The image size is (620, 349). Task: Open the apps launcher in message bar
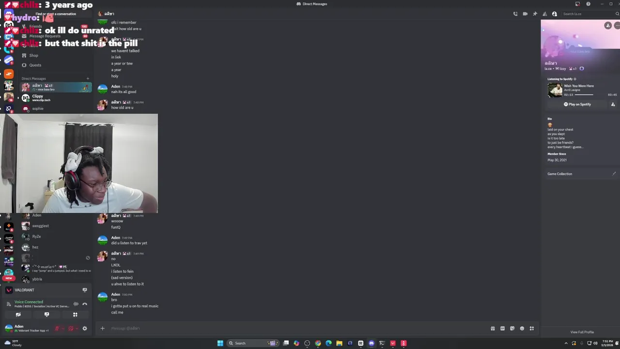531,328
